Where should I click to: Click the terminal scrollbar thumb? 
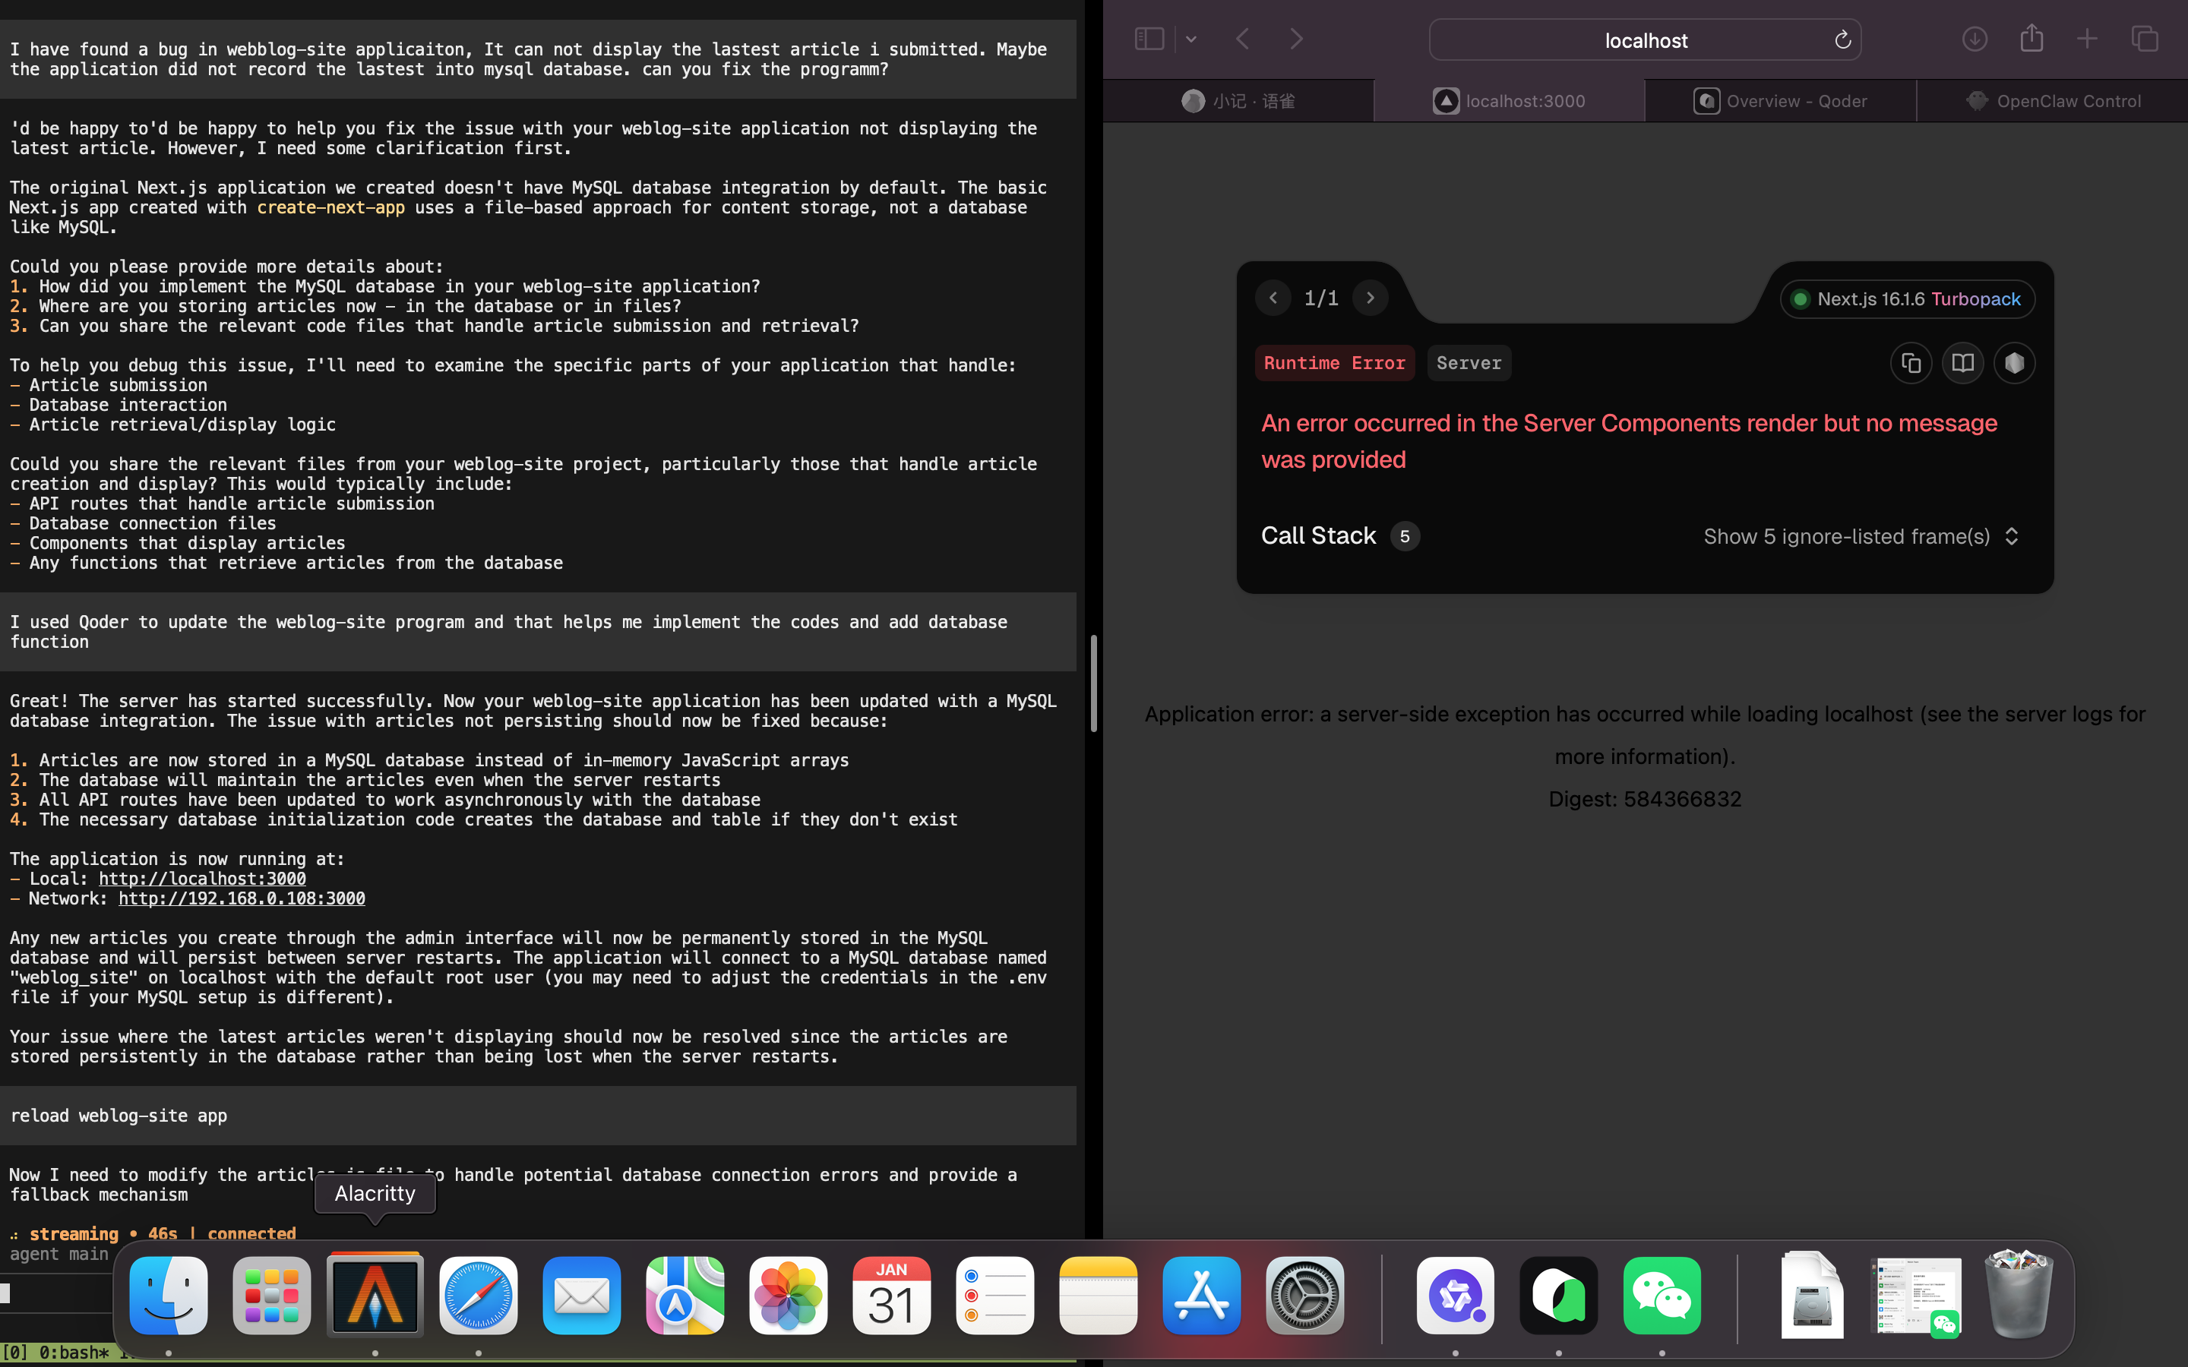pyautogui.click(x=1093, y=683)
